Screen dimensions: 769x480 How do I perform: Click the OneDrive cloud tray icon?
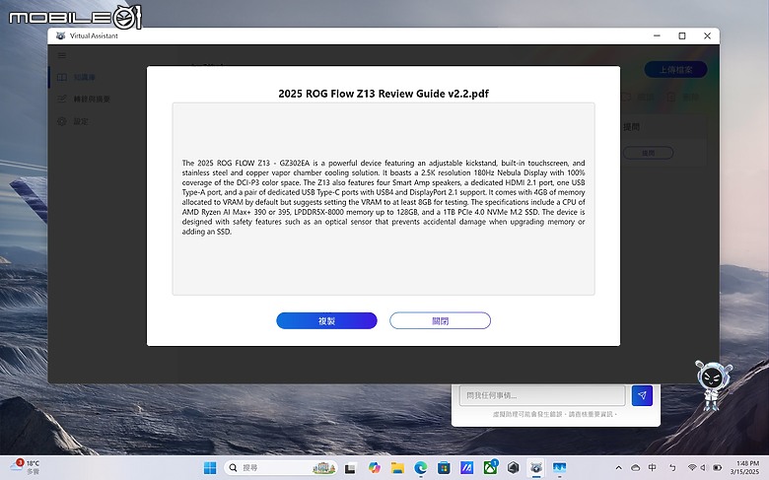point(635,468)
